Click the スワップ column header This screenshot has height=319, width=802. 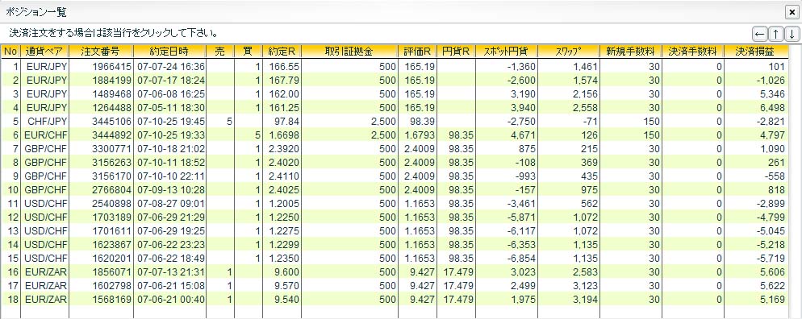(569, 51)
